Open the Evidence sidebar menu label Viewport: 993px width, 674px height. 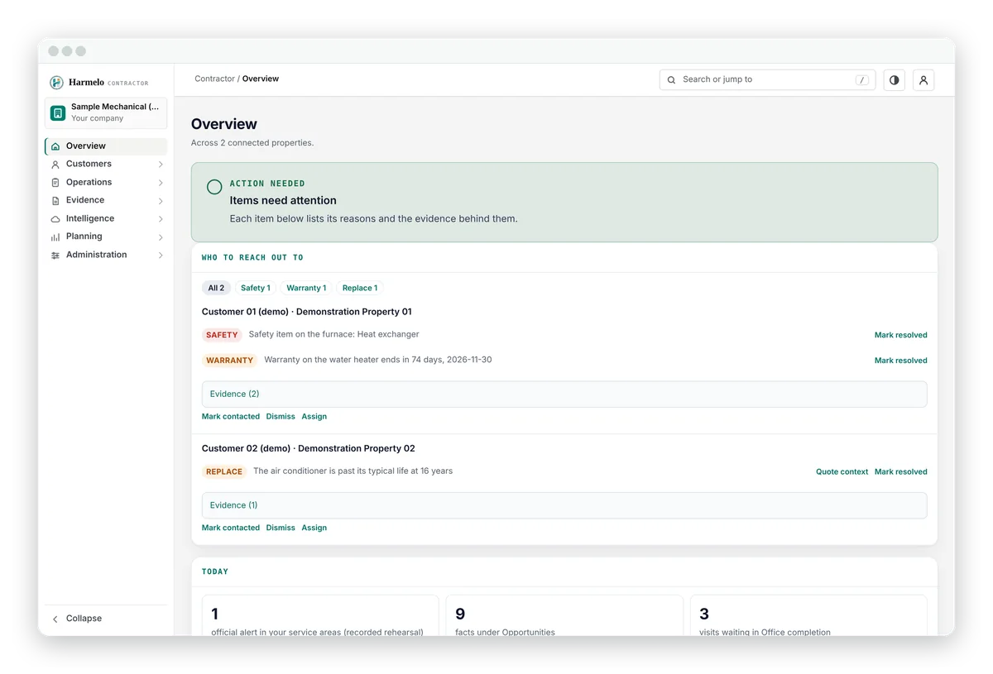(x=85, y=200)
